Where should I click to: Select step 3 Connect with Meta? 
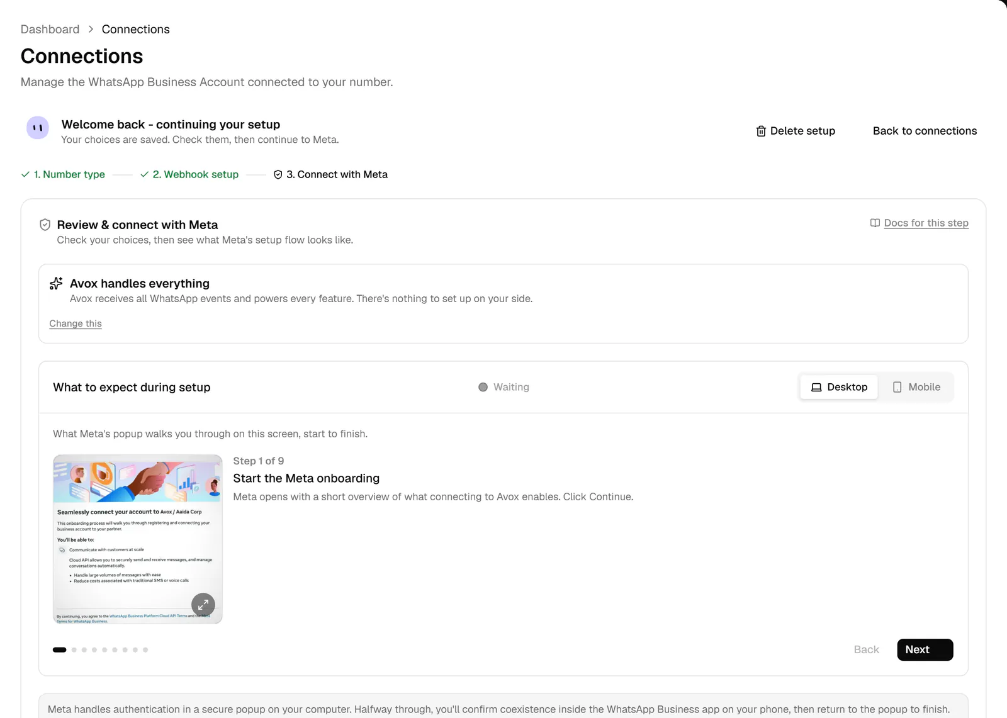[331, 174]
